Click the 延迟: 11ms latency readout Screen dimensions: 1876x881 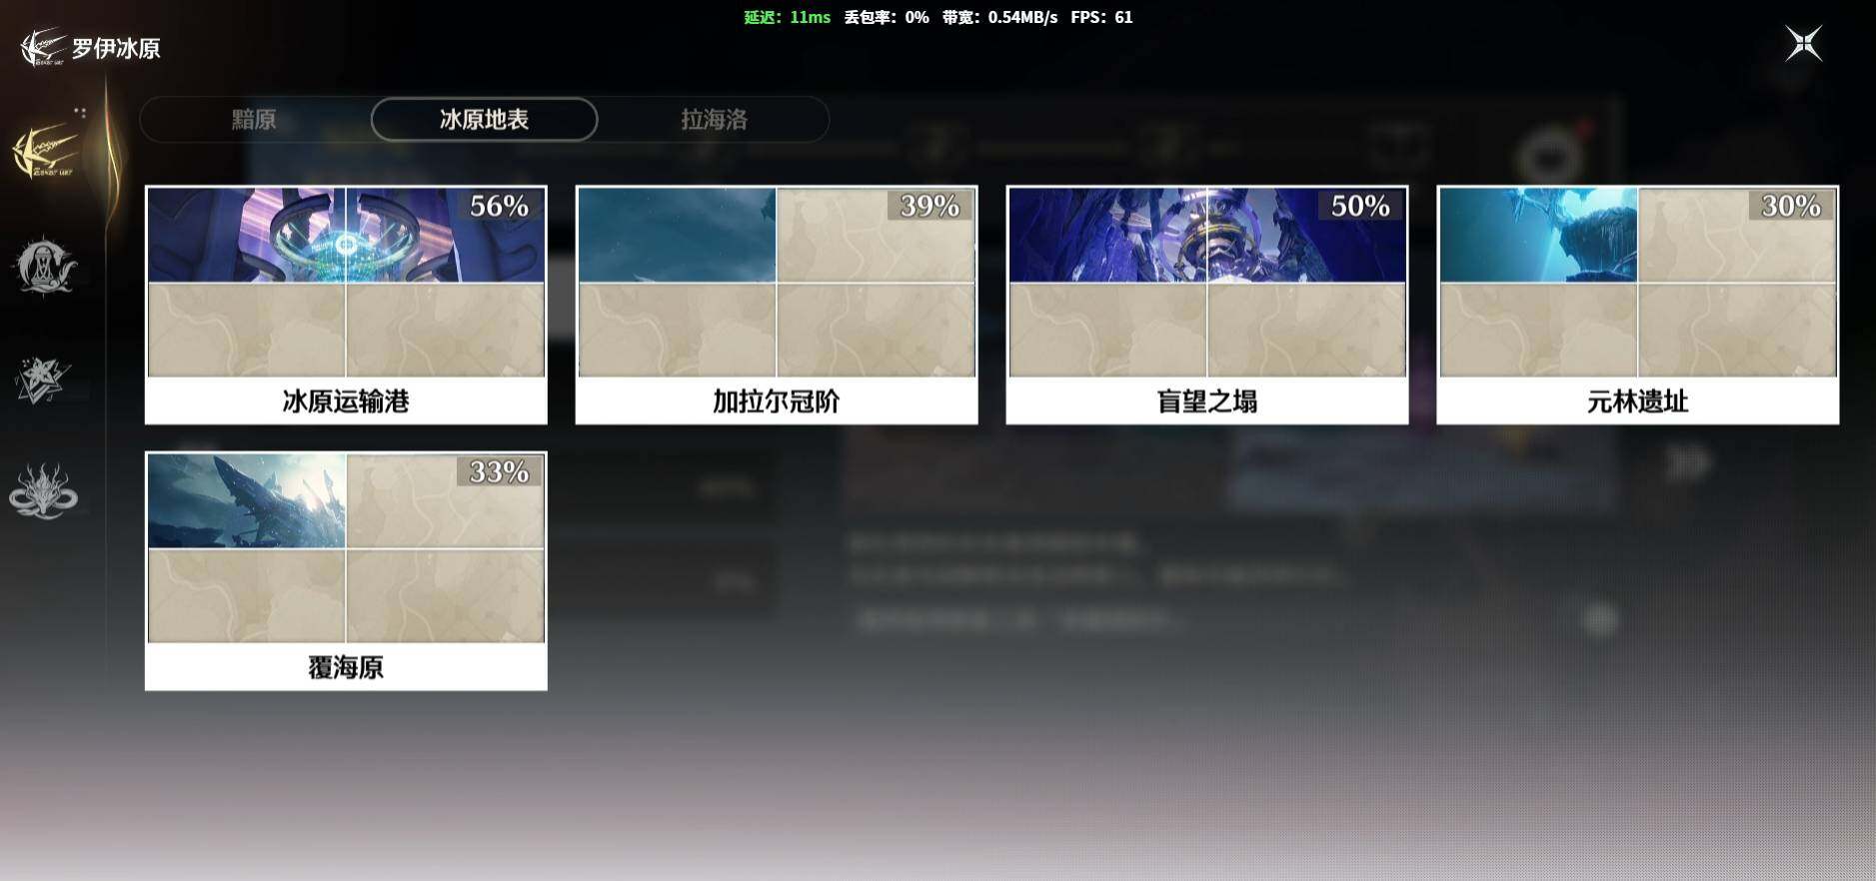pyautogui.click(x=787, y=17)
